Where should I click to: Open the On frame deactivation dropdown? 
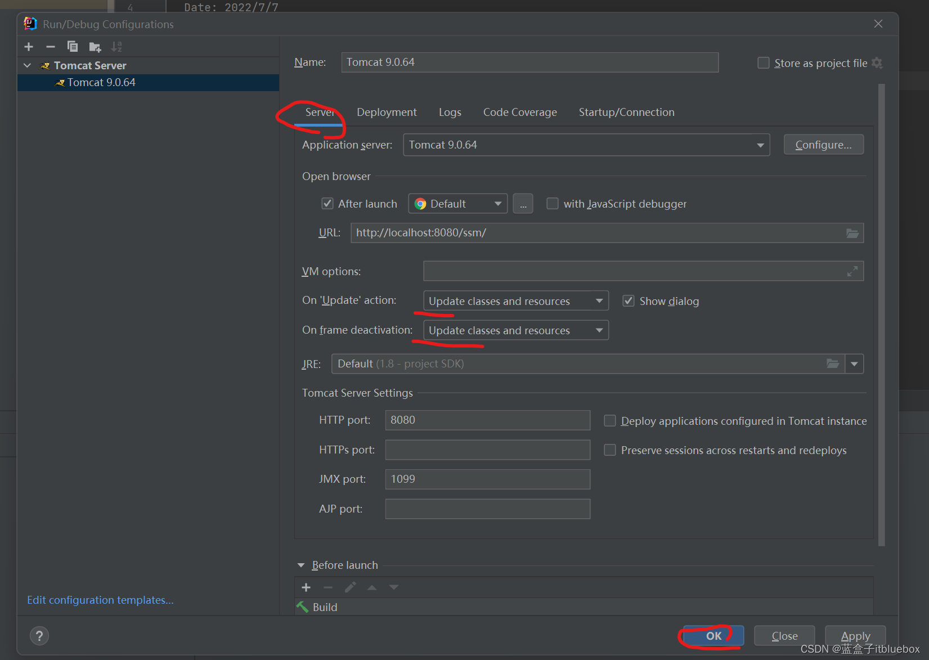click(x=516, y=330)
